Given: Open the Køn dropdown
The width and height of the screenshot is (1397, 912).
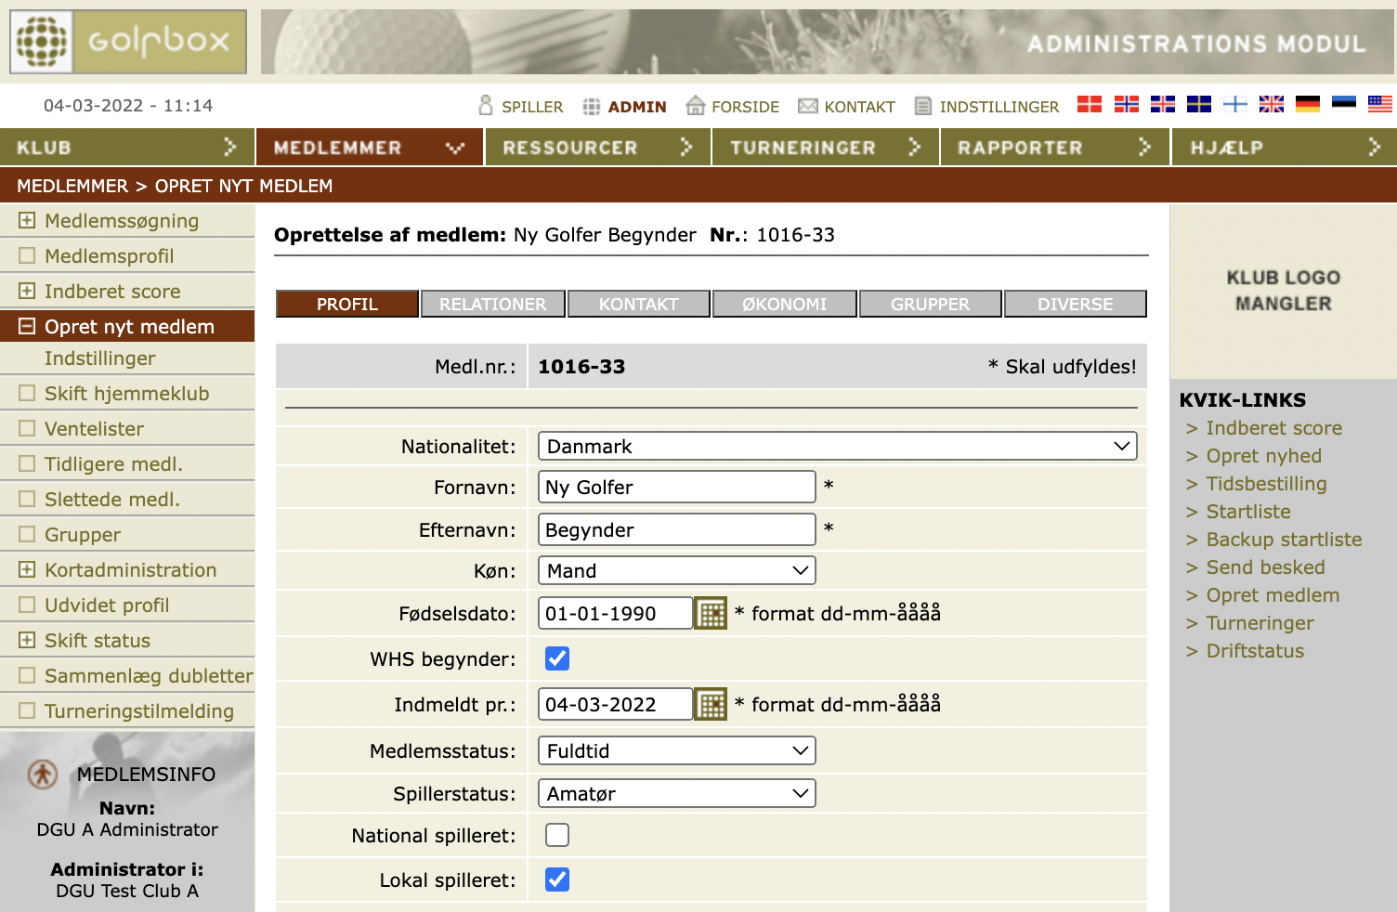Looking at the screenshot, I should coord(676,571).
